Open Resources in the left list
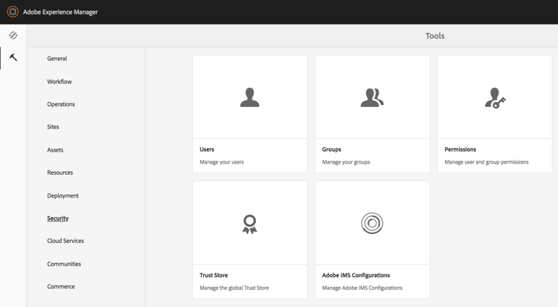 (60, 172)
